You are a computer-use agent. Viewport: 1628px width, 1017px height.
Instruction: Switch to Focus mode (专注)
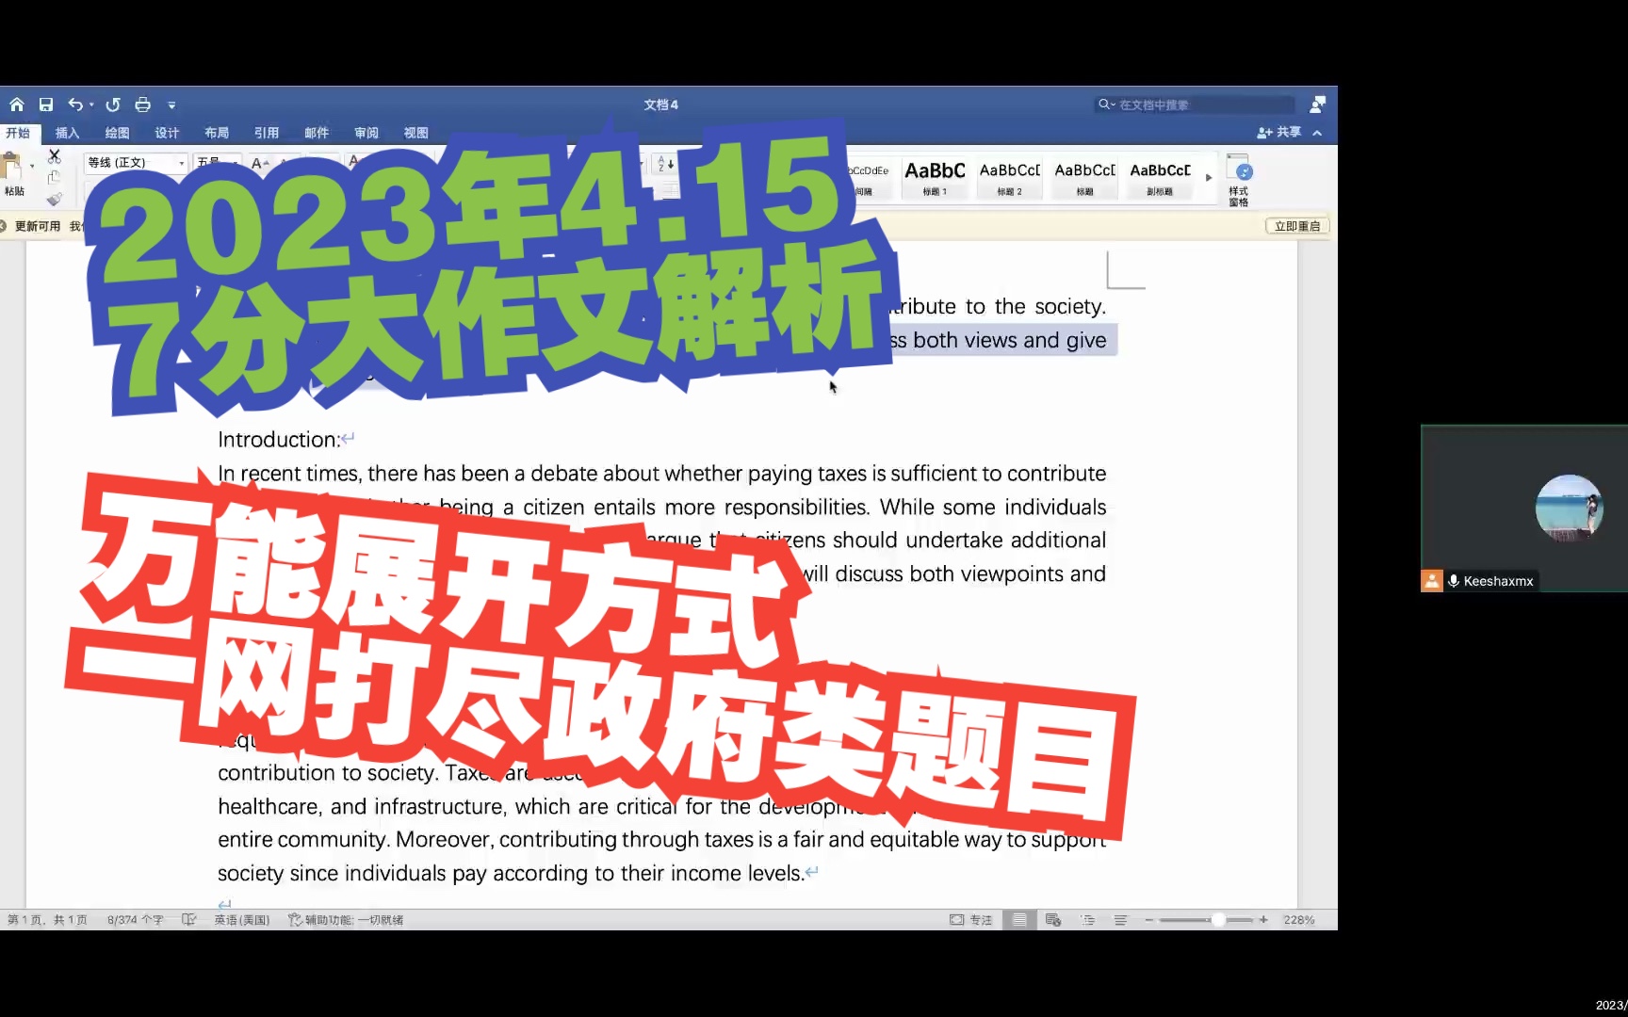[970, 920]
